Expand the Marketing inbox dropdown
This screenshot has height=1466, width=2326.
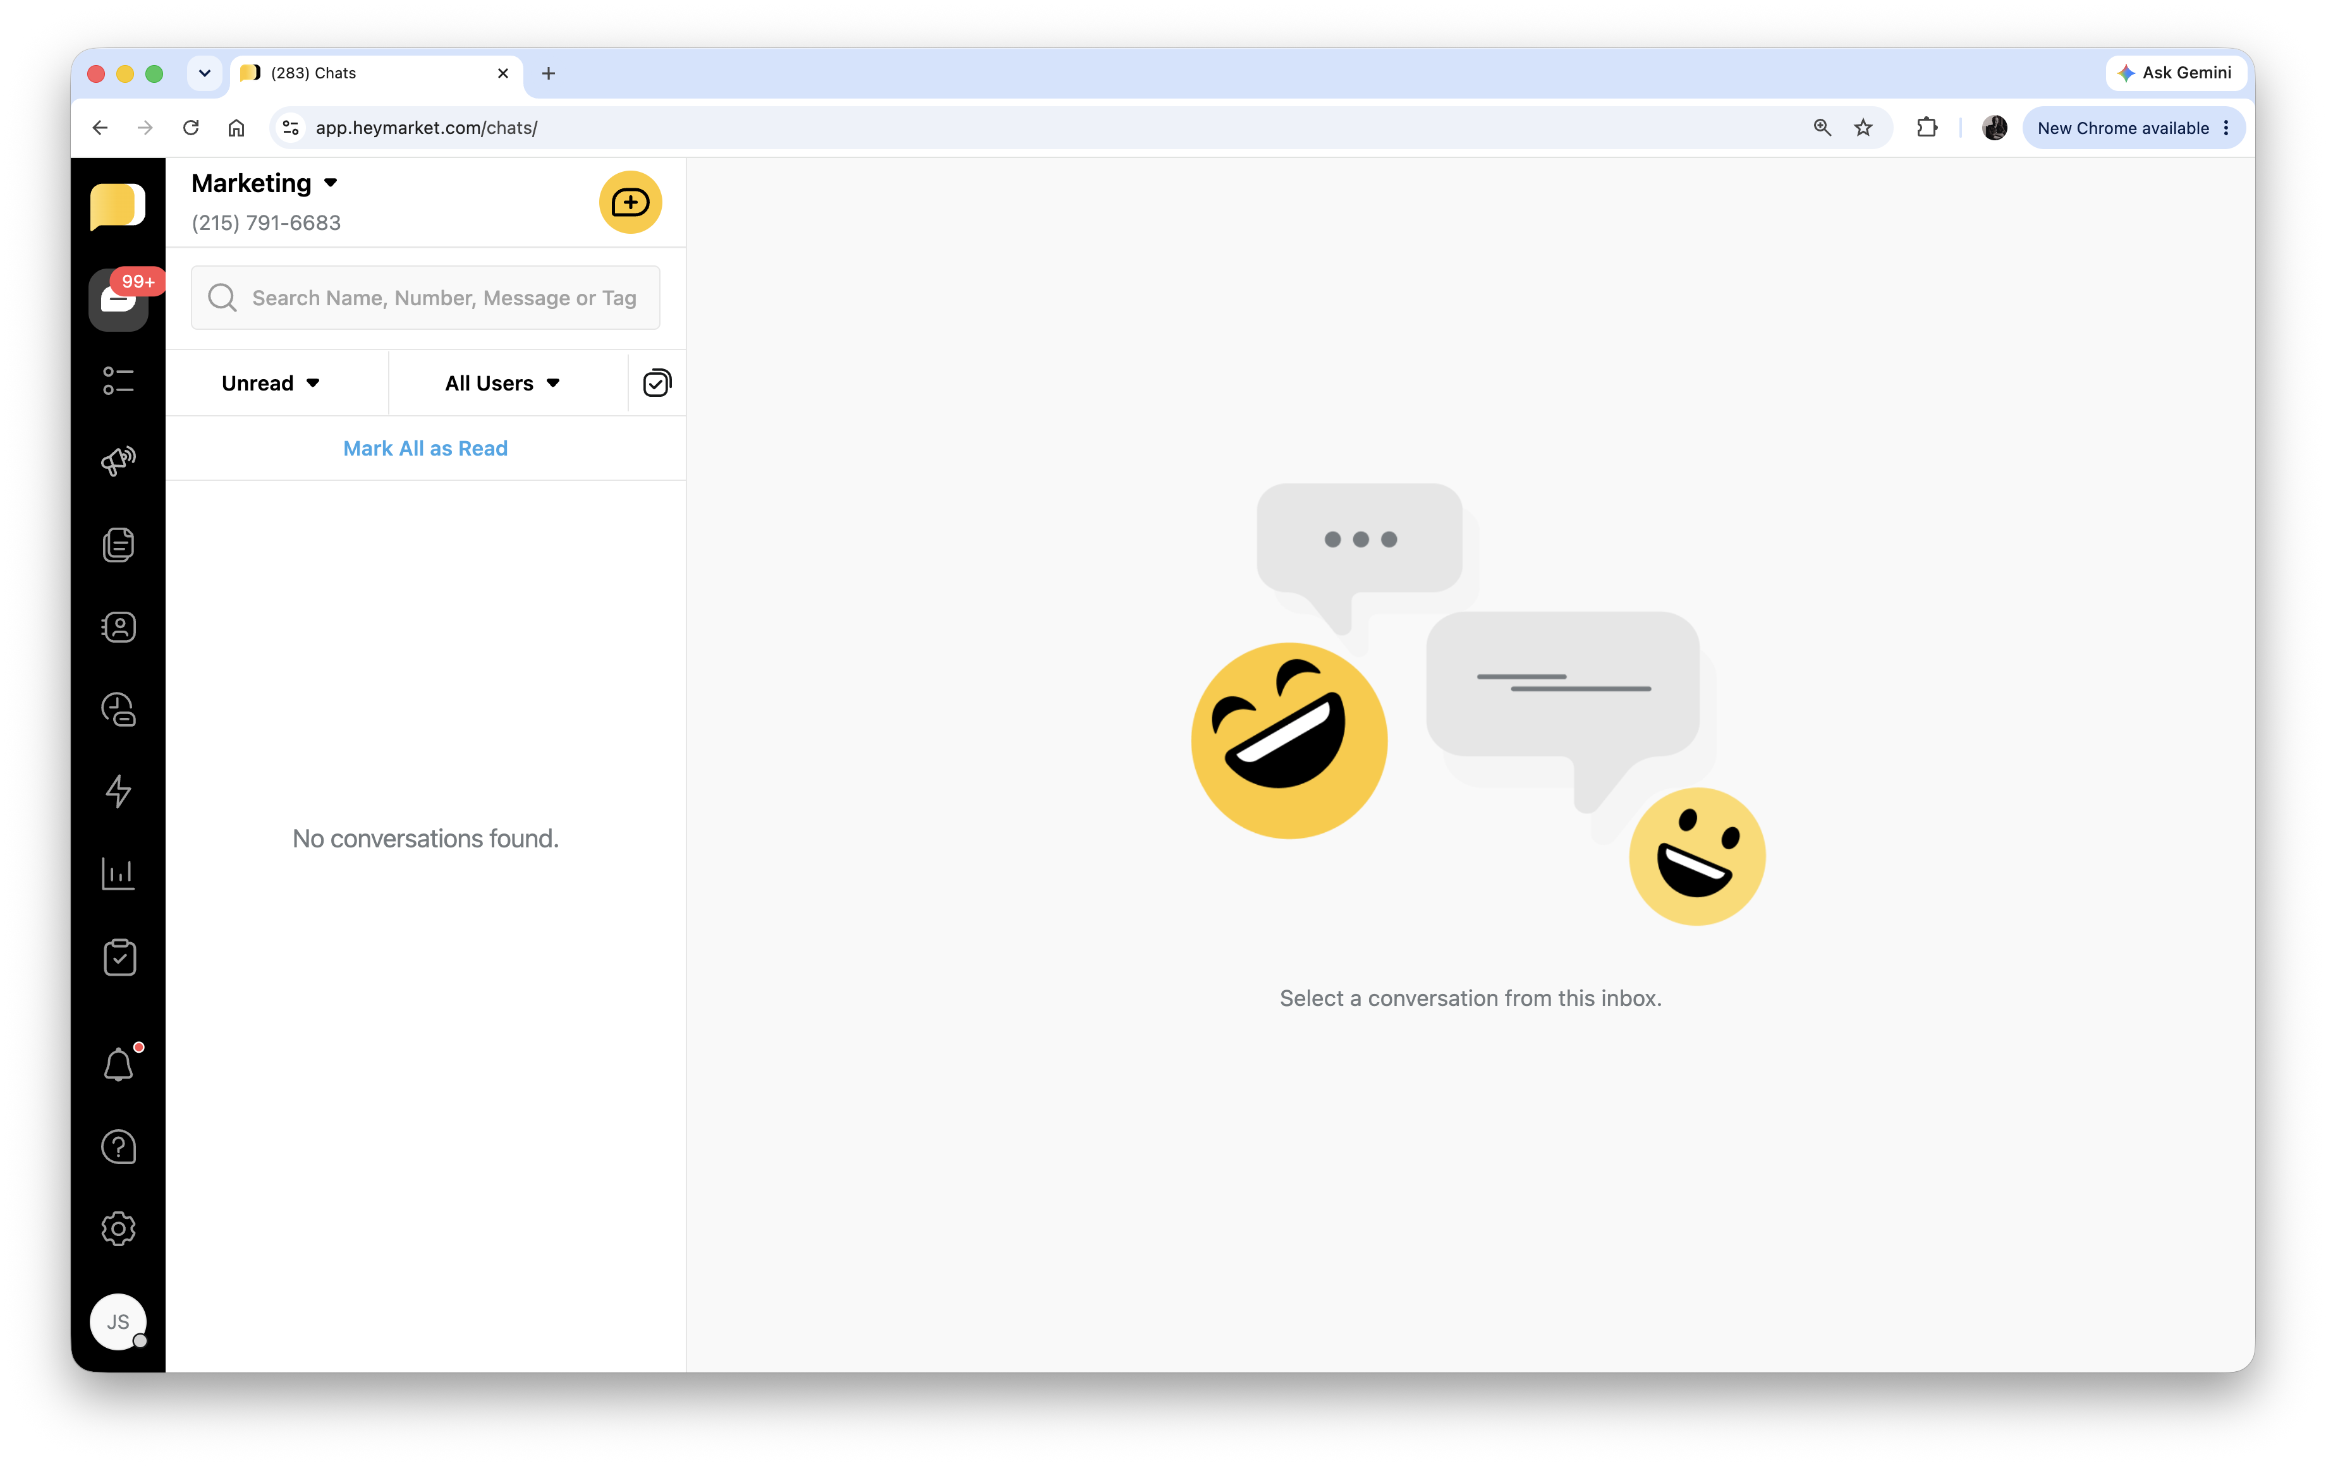point(265,183)
